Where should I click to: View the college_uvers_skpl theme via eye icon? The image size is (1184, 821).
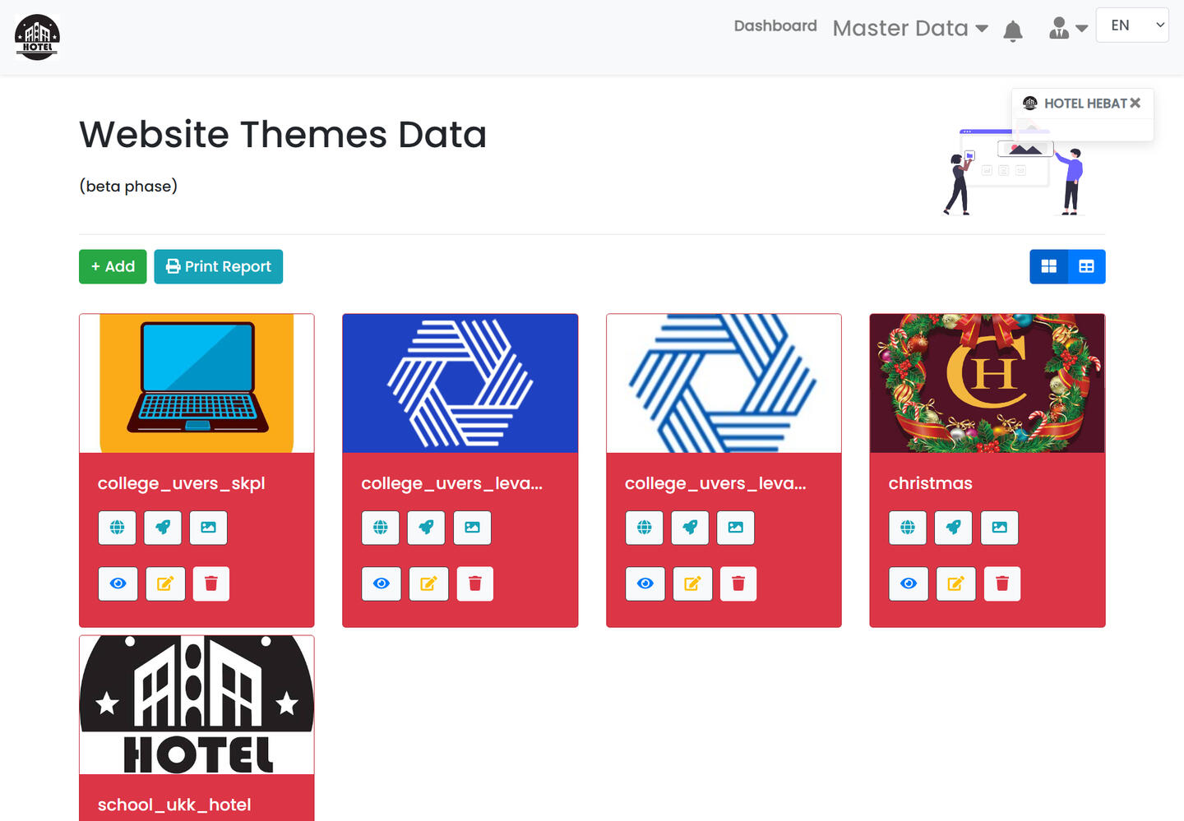[x=118, y=583]
